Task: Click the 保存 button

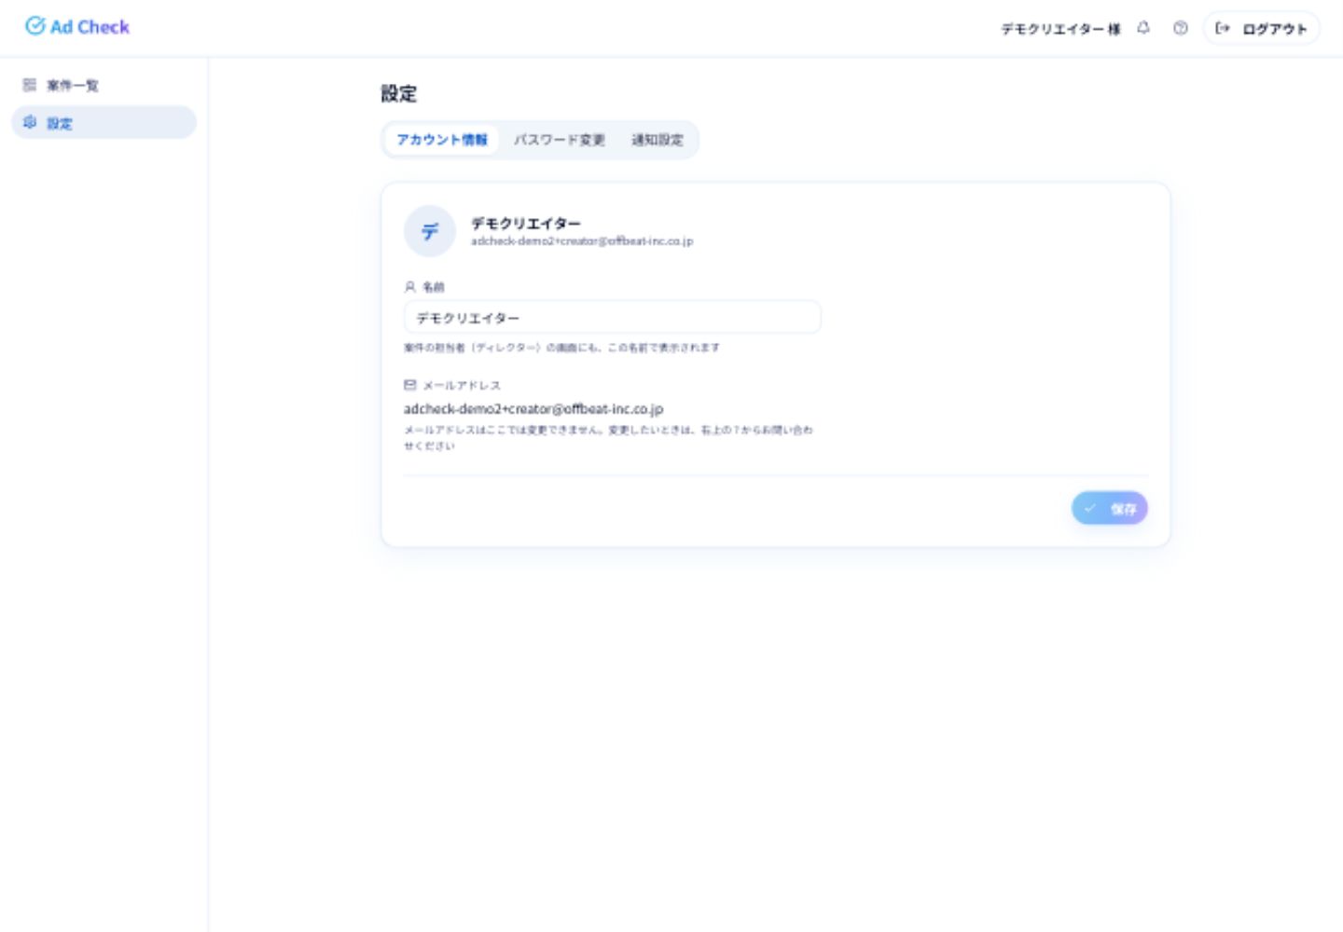Action: [x=1110, y=509]
